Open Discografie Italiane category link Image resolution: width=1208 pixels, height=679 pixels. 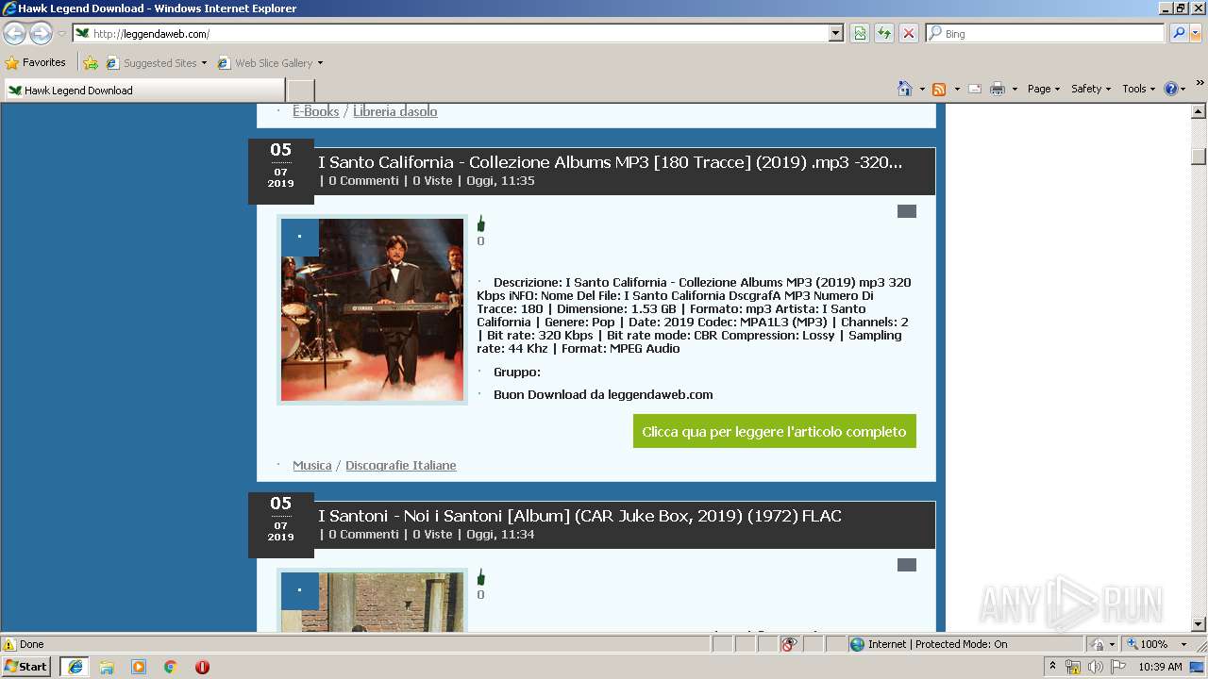[401, 465]
